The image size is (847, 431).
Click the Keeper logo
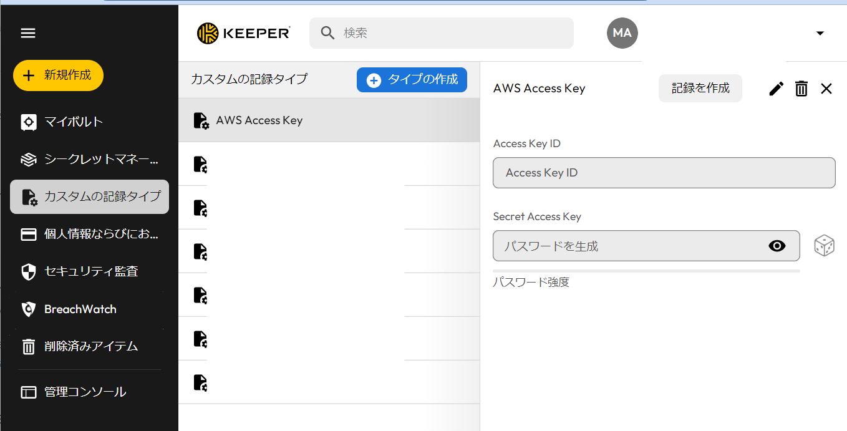pos(243,32)
